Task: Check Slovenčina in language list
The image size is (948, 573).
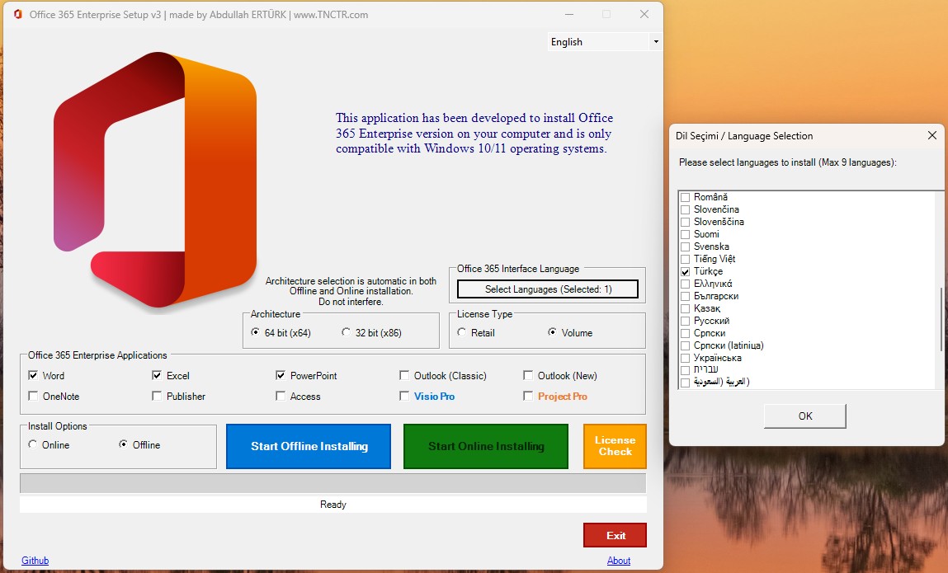Action: coord(685,209)
